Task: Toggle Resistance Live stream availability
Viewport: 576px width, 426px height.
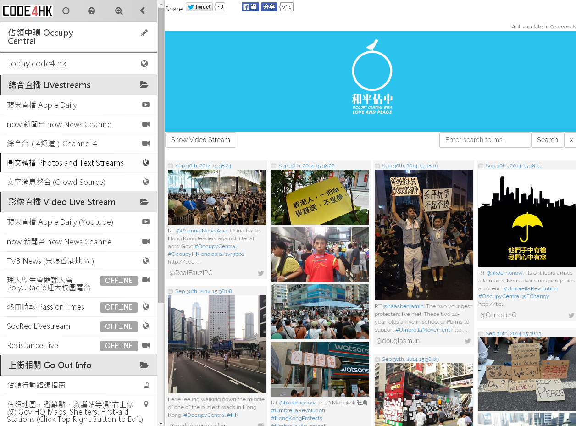Action: tap(119, 345)
